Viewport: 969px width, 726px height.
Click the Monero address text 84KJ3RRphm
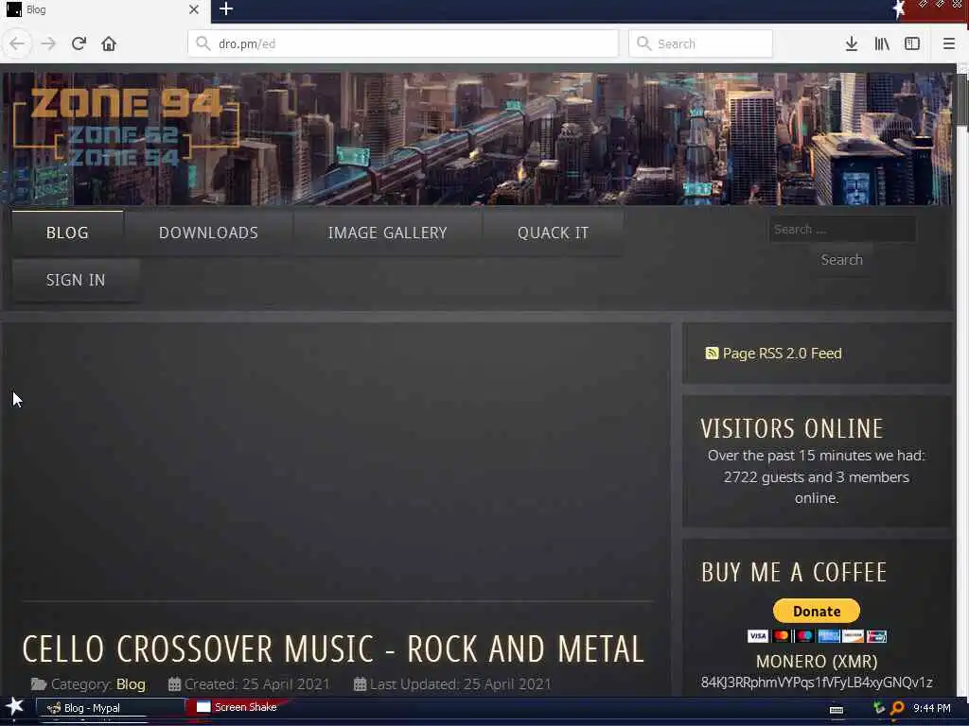(x=817, y=683)
